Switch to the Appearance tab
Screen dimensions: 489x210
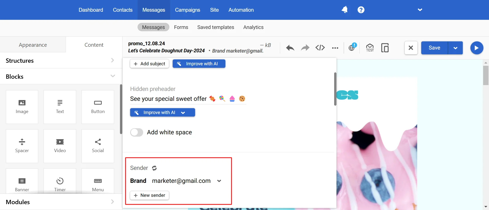[x=33, y=45]
